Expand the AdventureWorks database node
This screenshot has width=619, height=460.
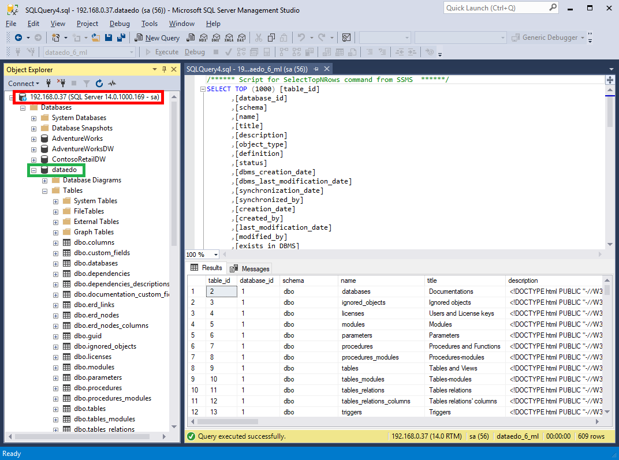click(33, 139)
